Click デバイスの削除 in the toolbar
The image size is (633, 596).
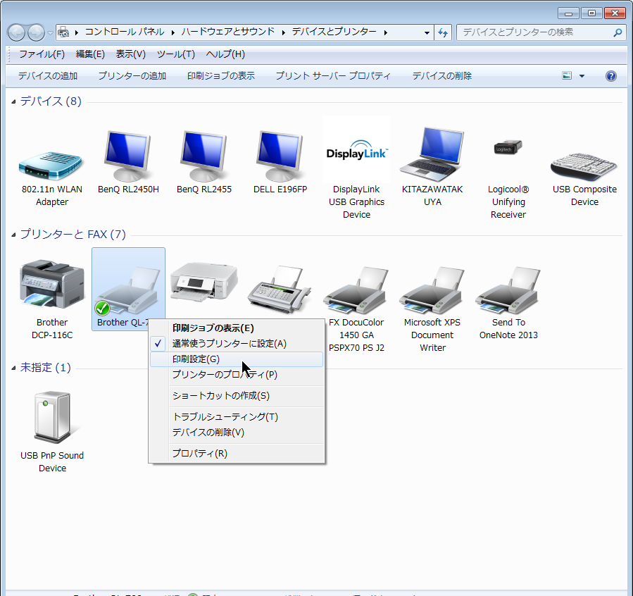[441, 76]
